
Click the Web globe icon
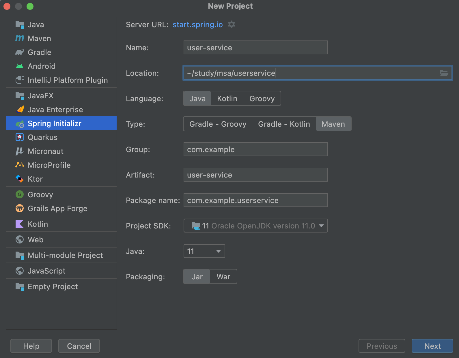20,240
